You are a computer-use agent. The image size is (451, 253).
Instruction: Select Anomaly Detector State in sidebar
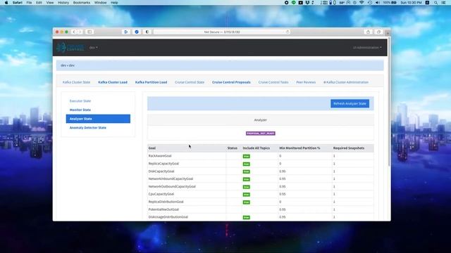[x=88, y=128]
